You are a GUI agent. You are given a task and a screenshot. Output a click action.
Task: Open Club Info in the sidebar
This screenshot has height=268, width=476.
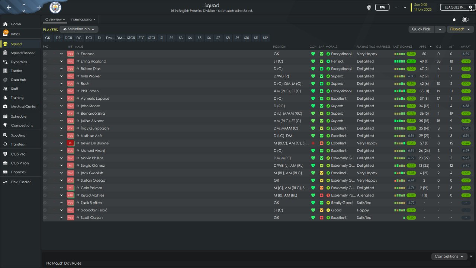click(18, 154)
